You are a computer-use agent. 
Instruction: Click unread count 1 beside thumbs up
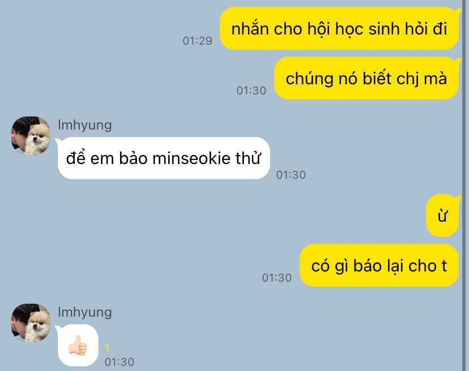[107, 348]
